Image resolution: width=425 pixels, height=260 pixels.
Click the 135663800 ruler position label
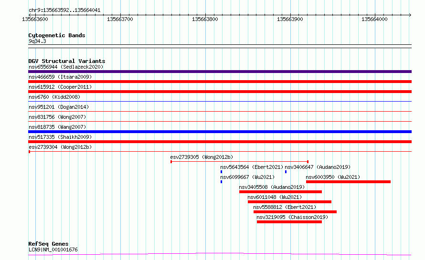(x=205, y=19)
